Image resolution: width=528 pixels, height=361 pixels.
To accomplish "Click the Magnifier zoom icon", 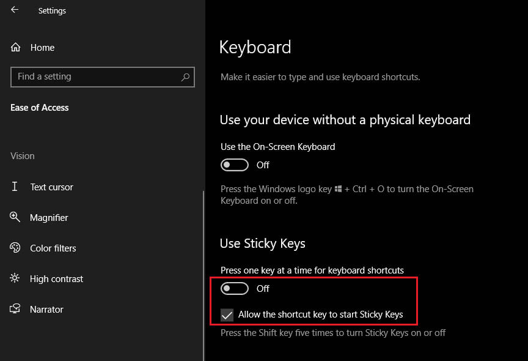I will coord(15,217).
